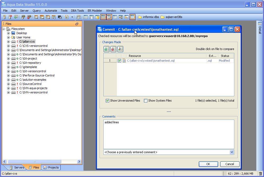
Task: Click the Check All icon in Changes Made
Action: [x=107, y=49]
